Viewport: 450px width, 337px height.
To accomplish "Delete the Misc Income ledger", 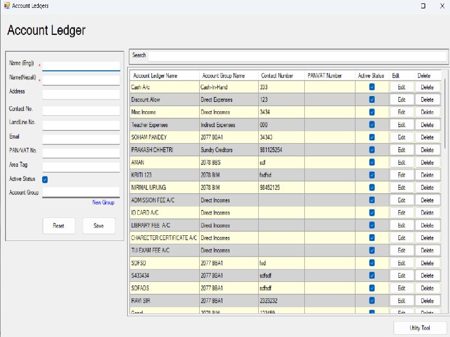I will (x=427, y=112).
